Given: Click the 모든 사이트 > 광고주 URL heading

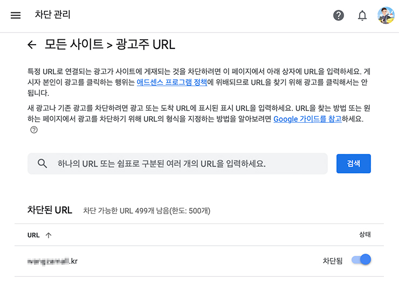Looking at the screenshot, I should click(x=110, y=45).
